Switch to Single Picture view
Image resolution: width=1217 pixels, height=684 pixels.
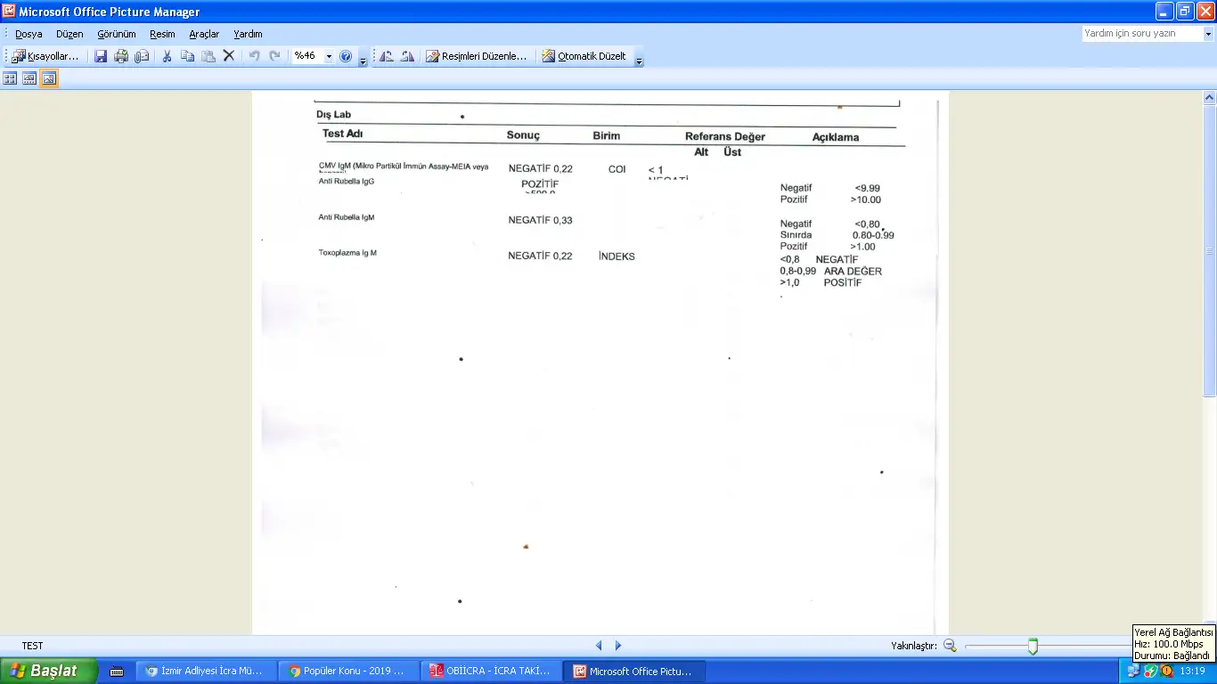[x=49, y=78]
